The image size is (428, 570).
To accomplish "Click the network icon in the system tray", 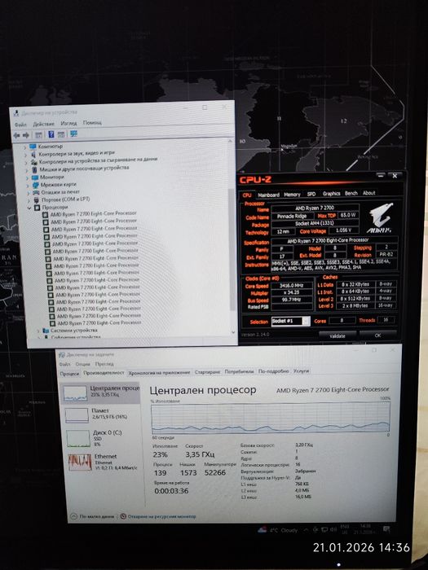I will pos(324,530).
